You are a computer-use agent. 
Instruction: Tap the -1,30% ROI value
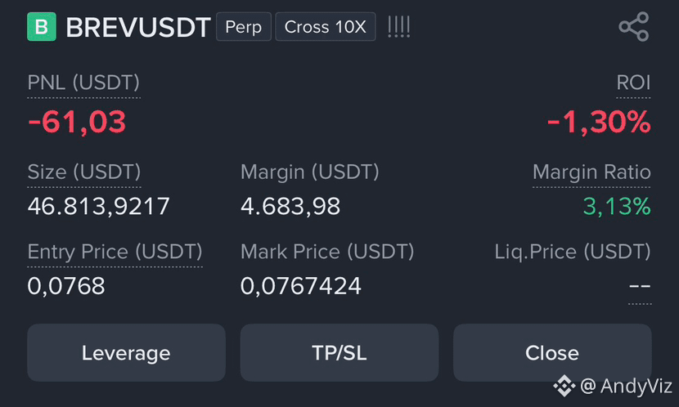coord(599,122)
